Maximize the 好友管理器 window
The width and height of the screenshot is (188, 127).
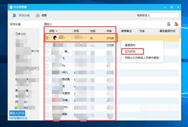tap(172, 7)
